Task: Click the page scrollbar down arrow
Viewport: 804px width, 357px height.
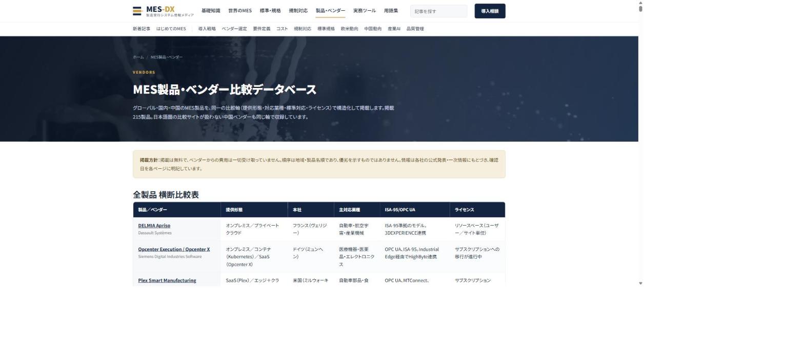Action: (640, 283)
